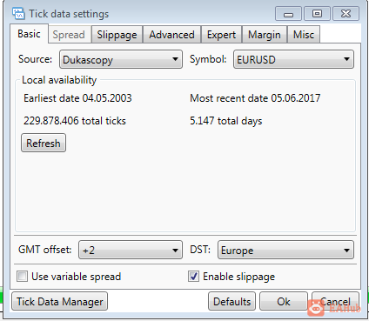Open the Spread tab
This screenshot has width=369, height=321.
[x=69, y=35]
